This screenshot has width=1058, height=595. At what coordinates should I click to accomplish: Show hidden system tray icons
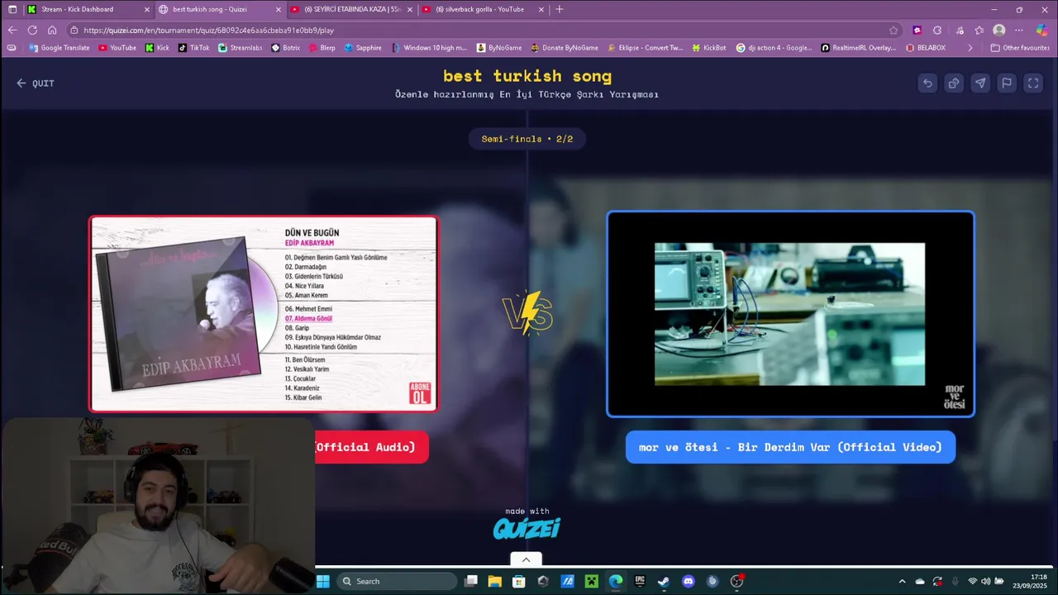[902, 581]
